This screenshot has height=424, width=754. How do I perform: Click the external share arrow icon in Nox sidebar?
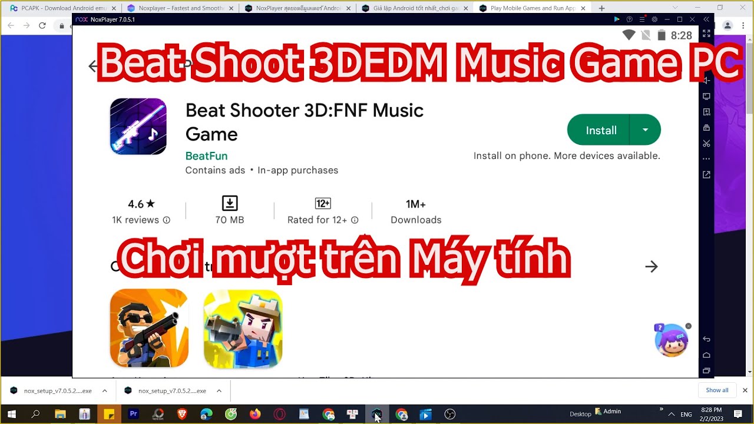(x=706, y=175)
